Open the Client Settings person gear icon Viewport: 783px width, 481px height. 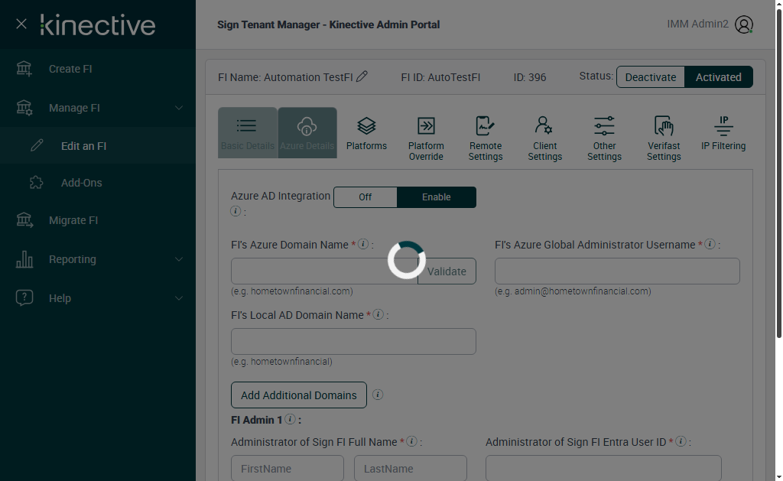point(544,126)
